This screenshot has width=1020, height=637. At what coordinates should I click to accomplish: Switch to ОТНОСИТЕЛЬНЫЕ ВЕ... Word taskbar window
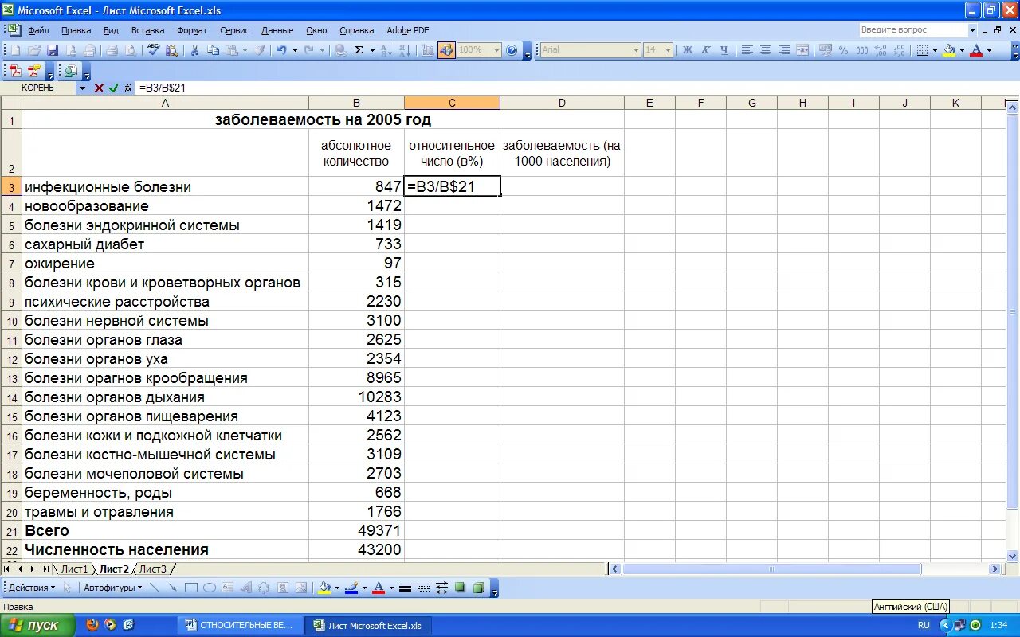tap(241, 626)
